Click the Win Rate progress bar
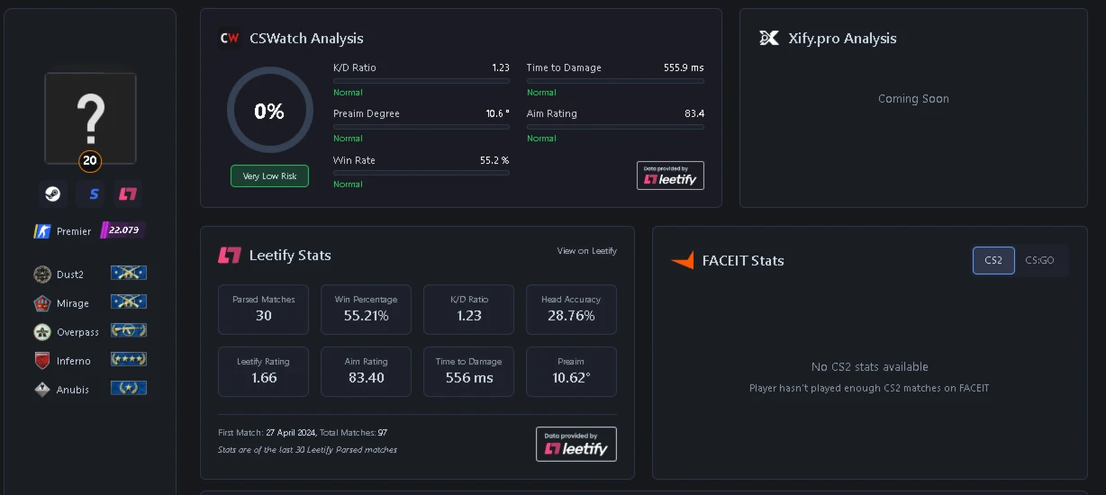This screenshot has width=1106, height=495. [x=422, y=173]
